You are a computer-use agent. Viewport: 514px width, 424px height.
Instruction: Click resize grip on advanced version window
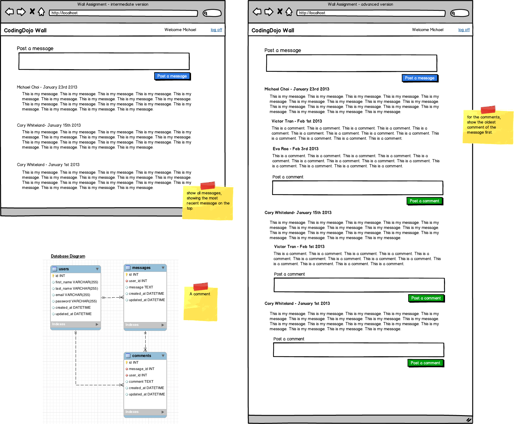coord(469,420)
